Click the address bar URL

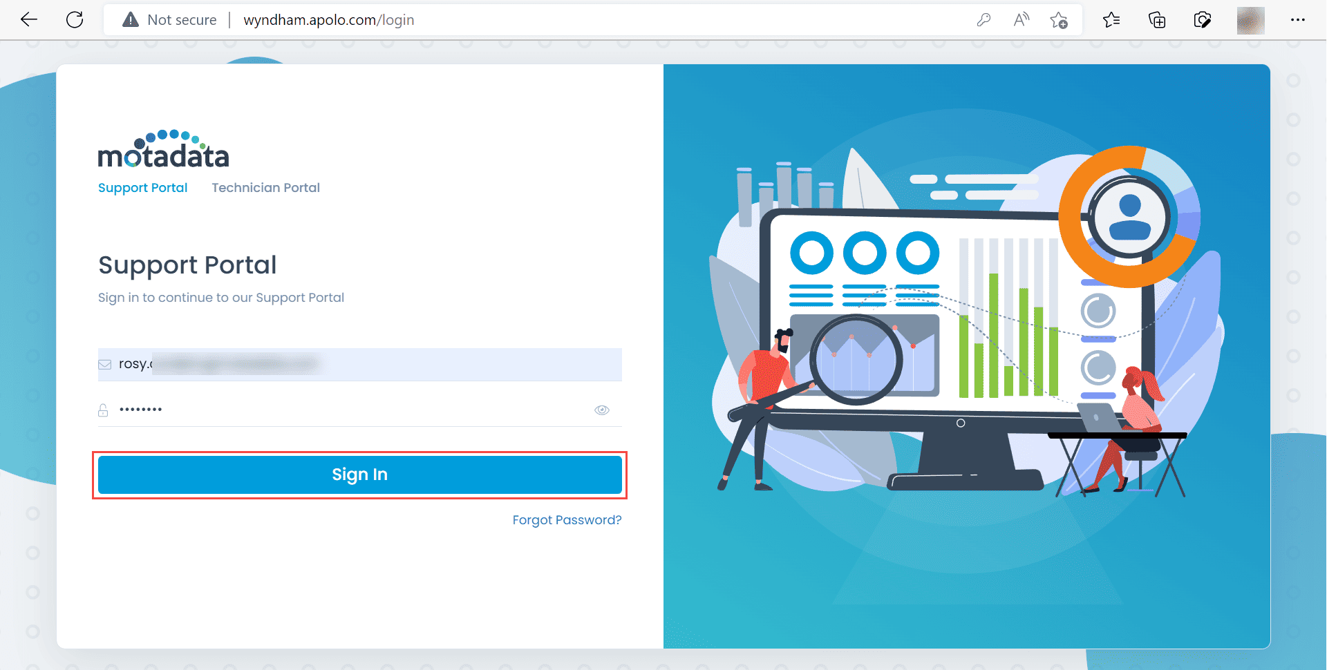329,20
